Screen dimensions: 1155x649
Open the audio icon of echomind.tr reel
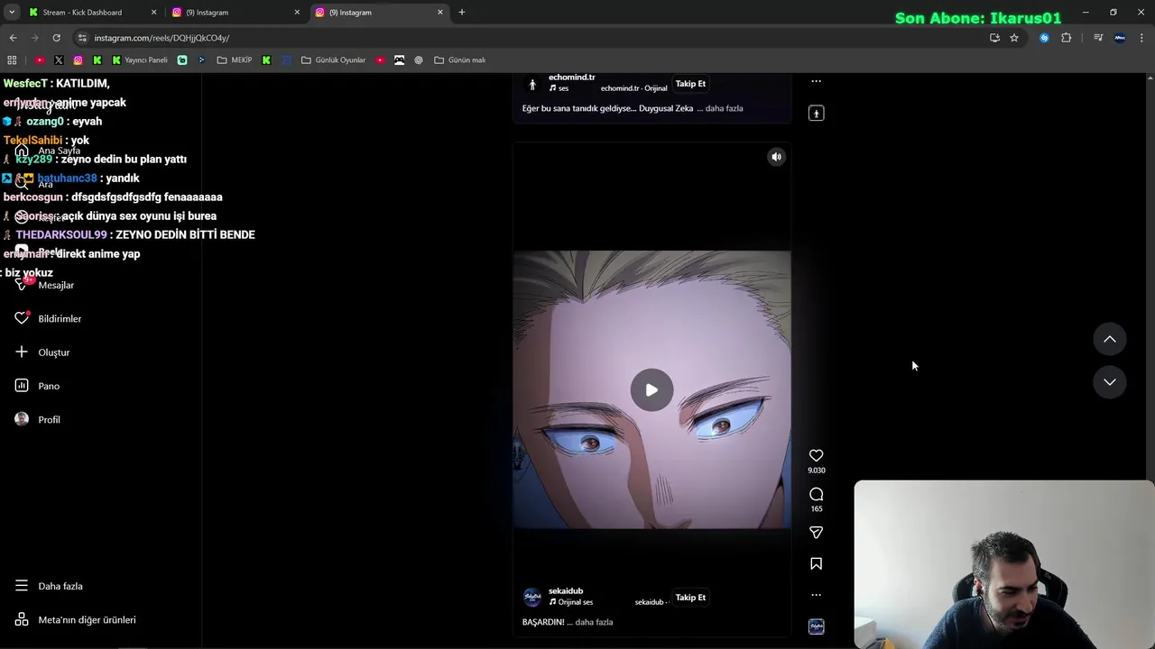tap(816, 113)
